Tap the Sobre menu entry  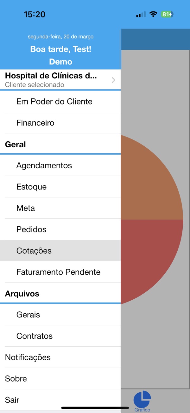(x=16, y=378)
